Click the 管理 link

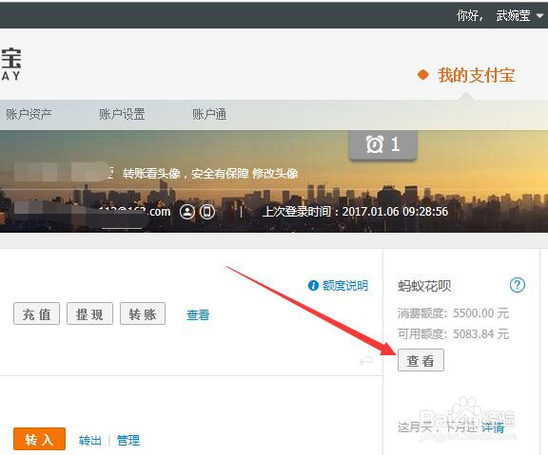(128, 441)
